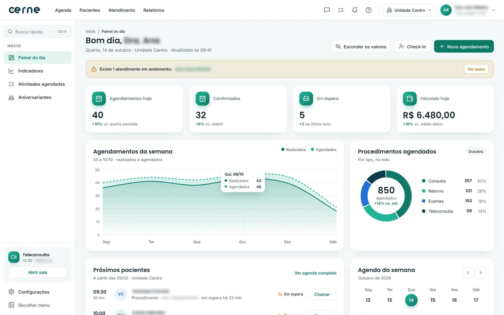Click the VC patient avatar
The image size is (504, 315).
coord(121,294)
